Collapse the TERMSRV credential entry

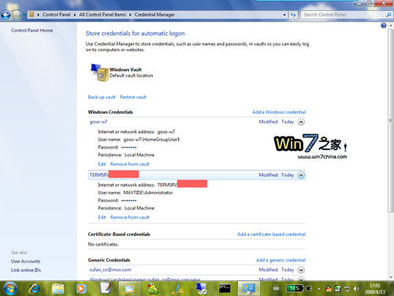pos(301,175)
